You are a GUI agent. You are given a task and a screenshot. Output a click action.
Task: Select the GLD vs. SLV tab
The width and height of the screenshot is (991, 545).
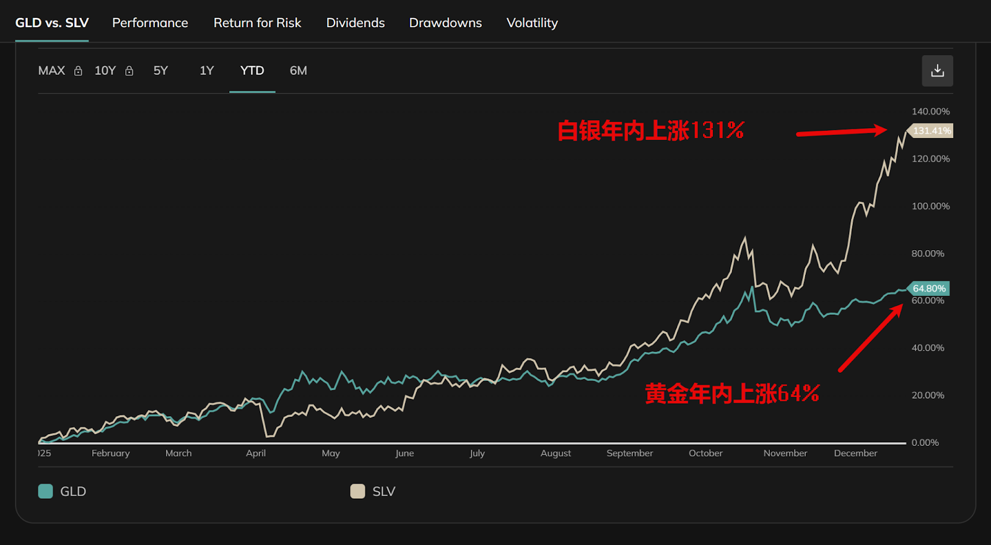[x=52, y=23]
